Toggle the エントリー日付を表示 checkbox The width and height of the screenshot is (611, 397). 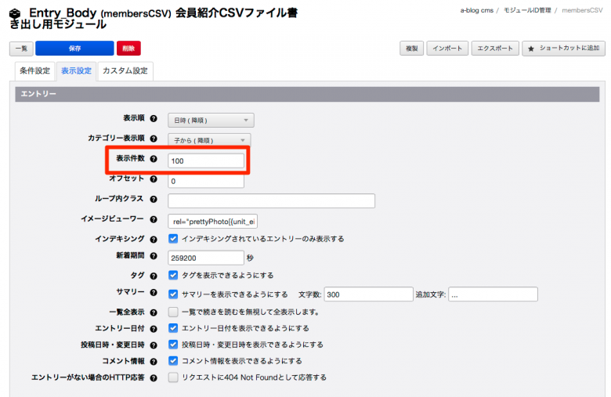(x=173, y=328)
